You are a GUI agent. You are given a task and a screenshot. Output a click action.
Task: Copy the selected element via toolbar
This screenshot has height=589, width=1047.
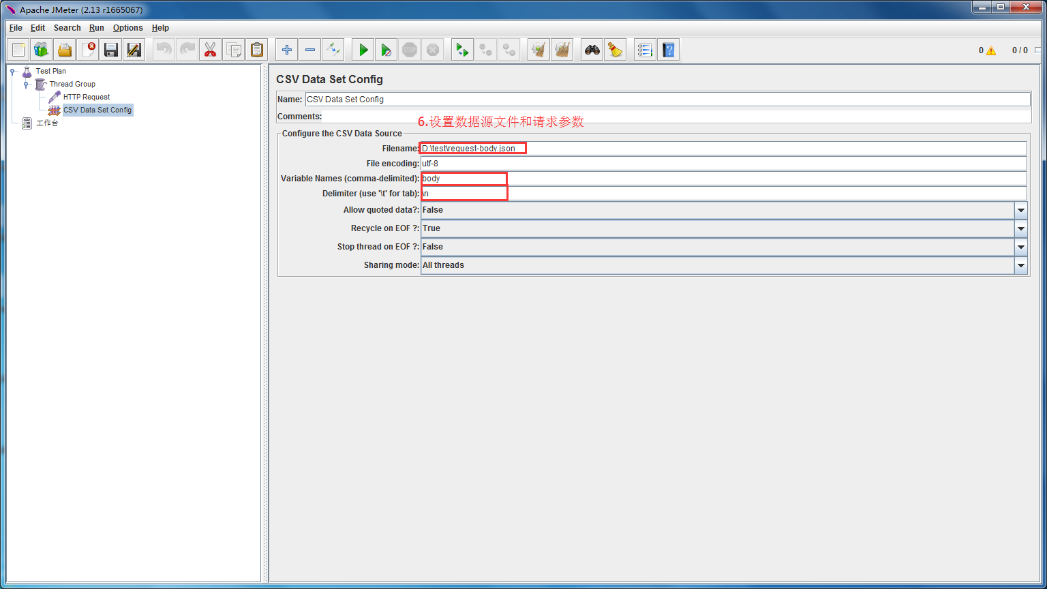click(x=234, y=50)
